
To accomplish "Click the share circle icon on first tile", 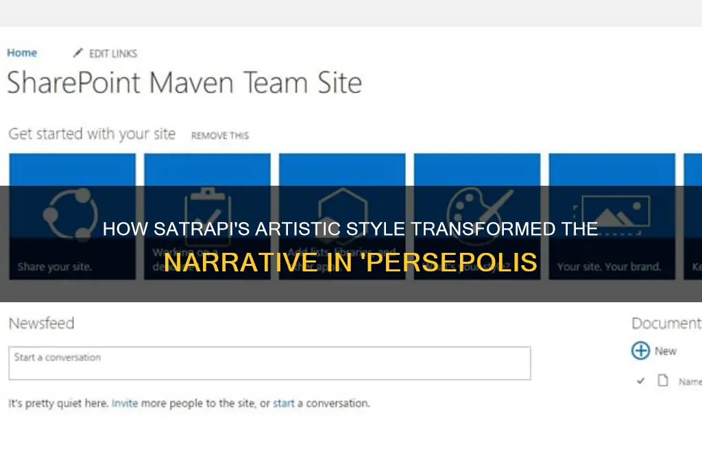I will 71,214.
